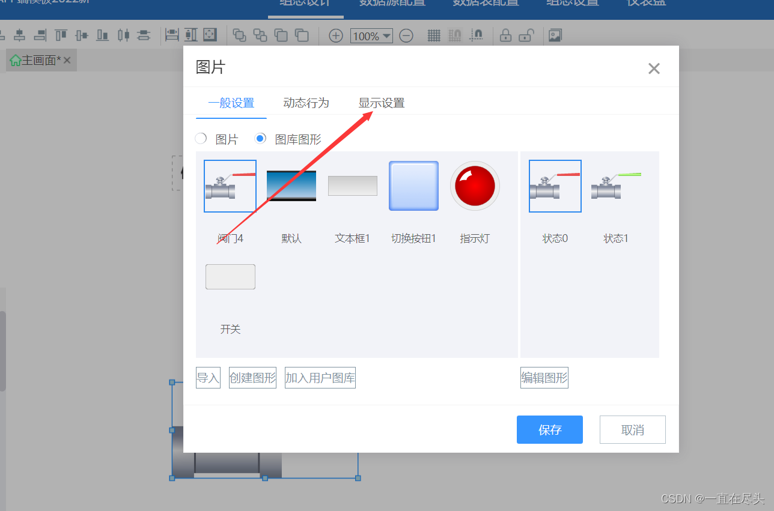
Task: Click the zoom in magnifier icon
Action: (335, 35)
